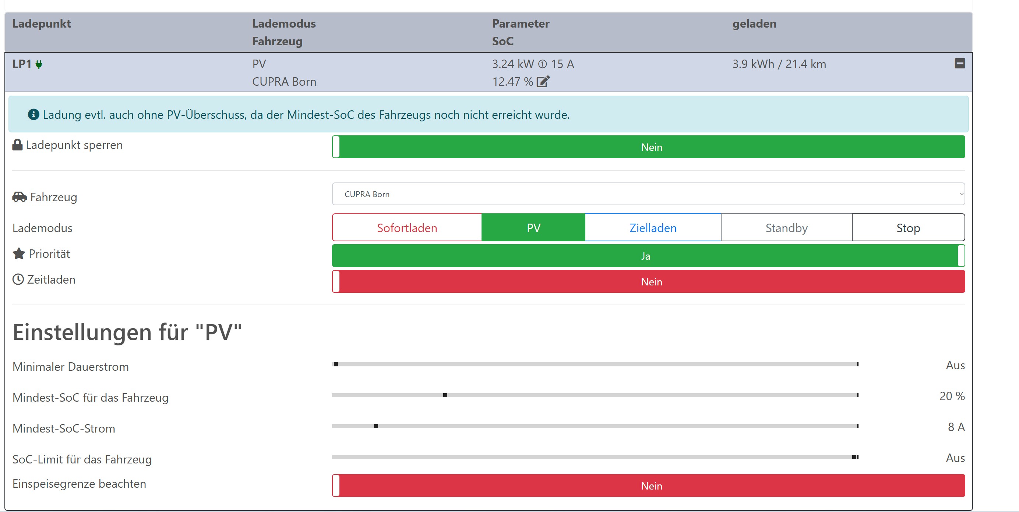Viewport: 1019px width, 512px height.
Task: Click the lock icon beside Ladepunkt sperren
Action: point(17,145)
